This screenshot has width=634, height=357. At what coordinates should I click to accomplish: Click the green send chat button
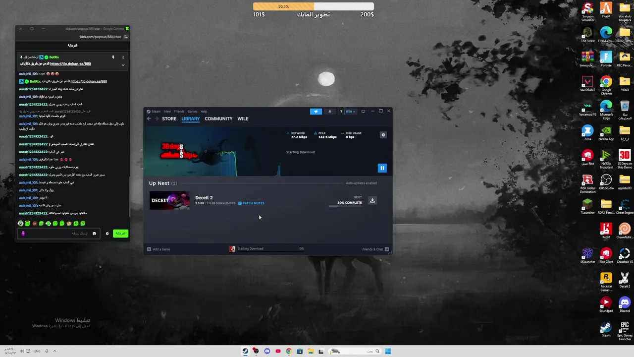120,234
